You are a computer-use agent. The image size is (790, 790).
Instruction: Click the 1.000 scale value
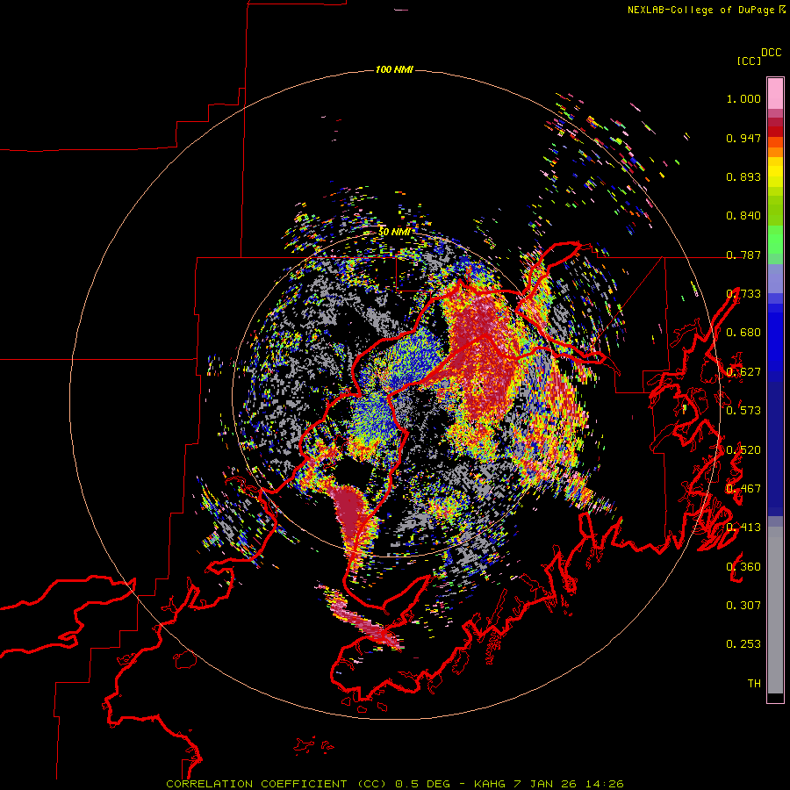743,98
